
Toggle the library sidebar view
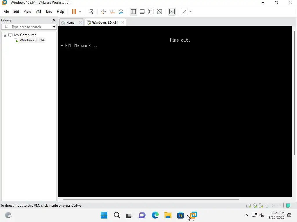coord(133,12)
